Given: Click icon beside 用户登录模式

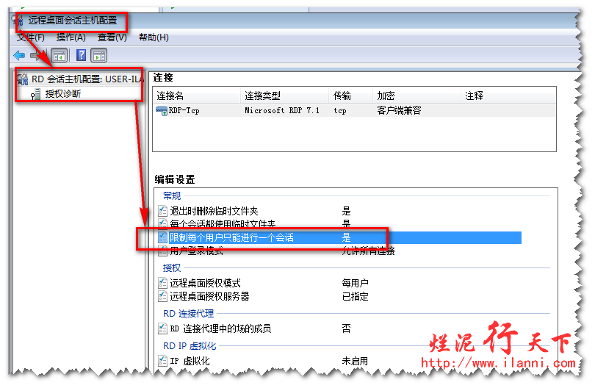Looking at the screenshot, I should (162, 251).
